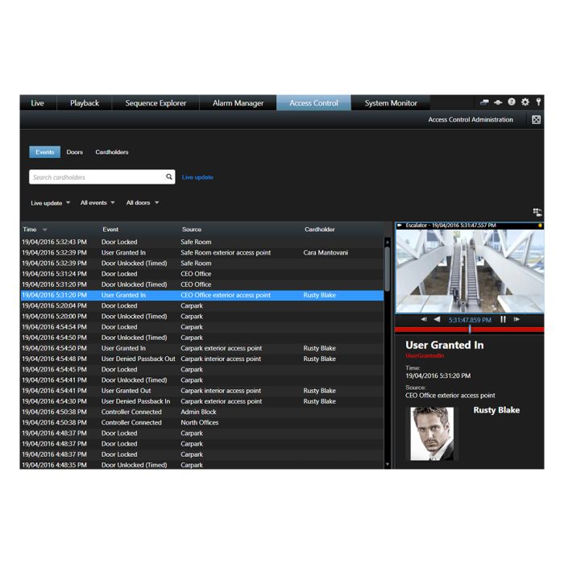Open the All events dropdown

(x=97, y=203)
